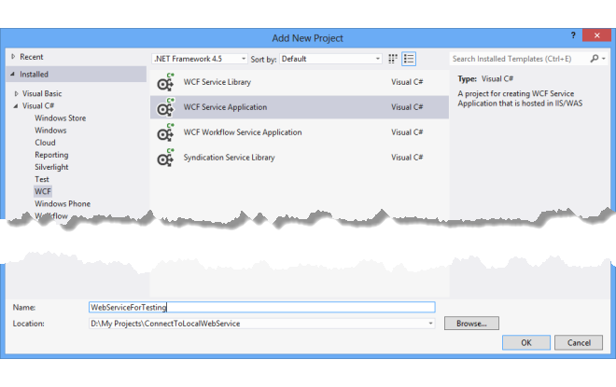The width and height of the screenshot is (616, 387).
Task: Click the WCF Service Application template icon
Action: coord(165,107)
